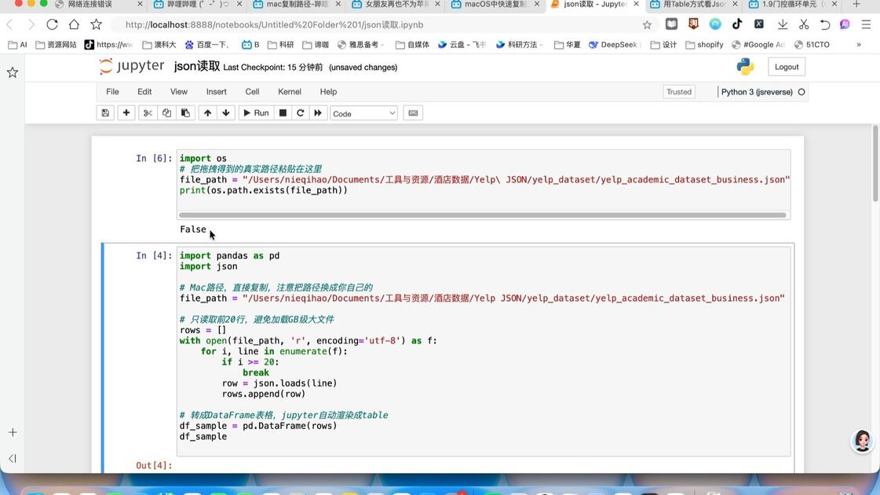Click the page vertical scrollbar
Image resolution: width=880 pixels, height=495 pixels.
click(x=875, y=163)
